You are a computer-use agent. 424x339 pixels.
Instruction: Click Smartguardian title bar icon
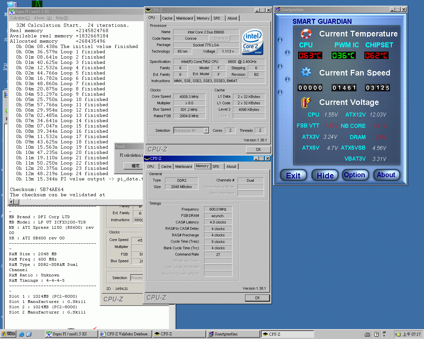(278, 10)
